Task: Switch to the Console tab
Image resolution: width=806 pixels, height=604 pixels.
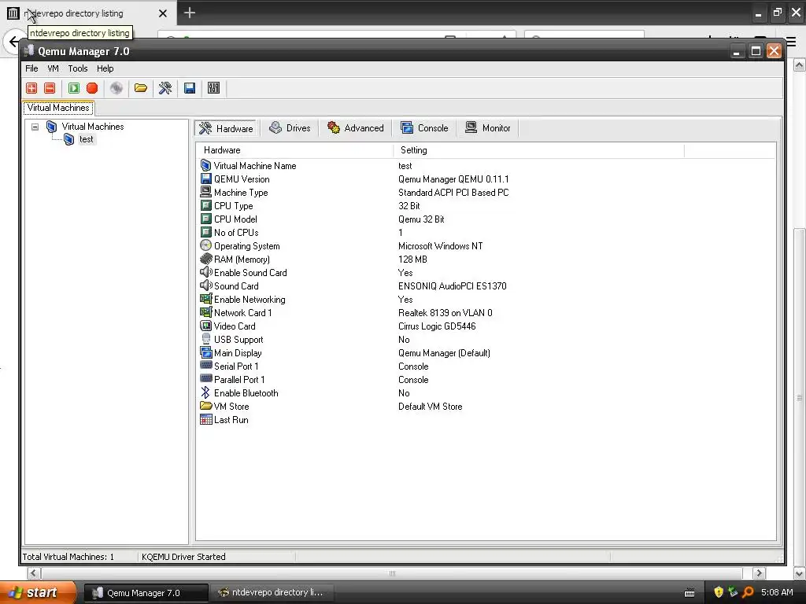Action: 424,128
